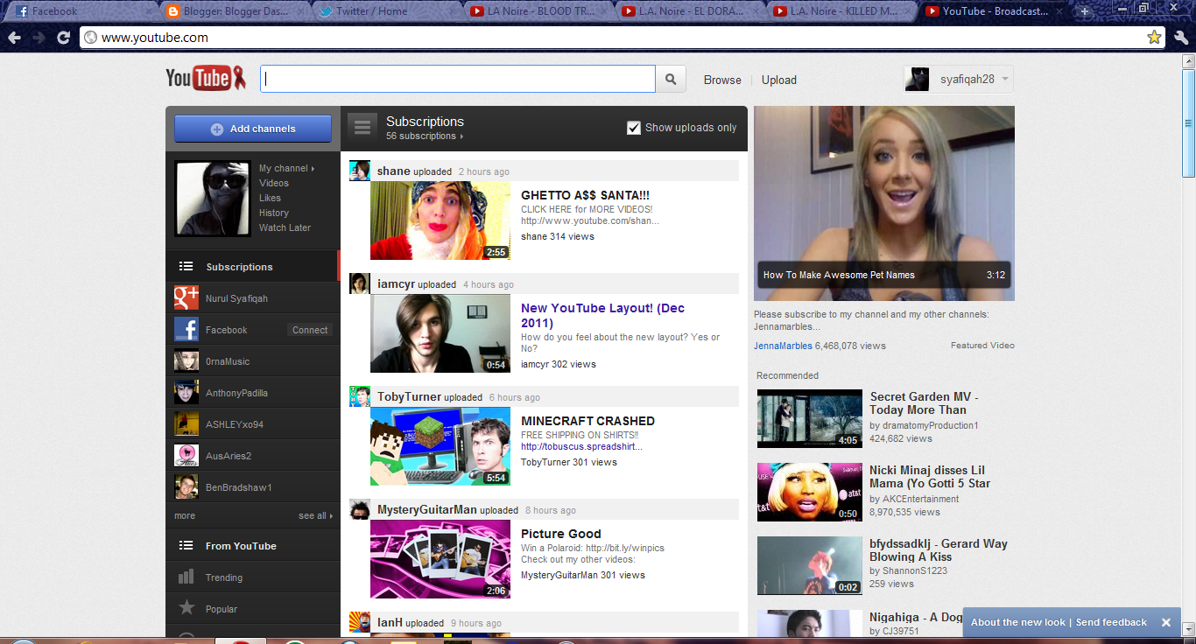Screen dimensions: 1196x644
Task: Open the subscriptions list menu icon
Action: tap(362, 127)
